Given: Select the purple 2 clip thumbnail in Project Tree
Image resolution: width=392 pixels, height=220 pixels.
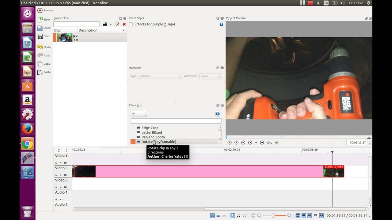Looking at the screenshot, I should click(x=65, y=38).
